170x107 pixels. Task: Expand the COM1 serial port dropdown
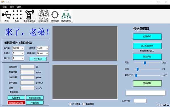18,48
